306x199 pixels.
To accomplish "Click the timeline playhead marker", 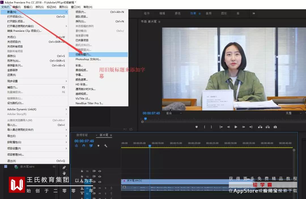I will click(150, 146).
